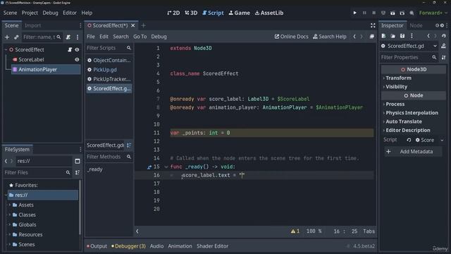Fold the _ready function at line 15

coord(166,167)
